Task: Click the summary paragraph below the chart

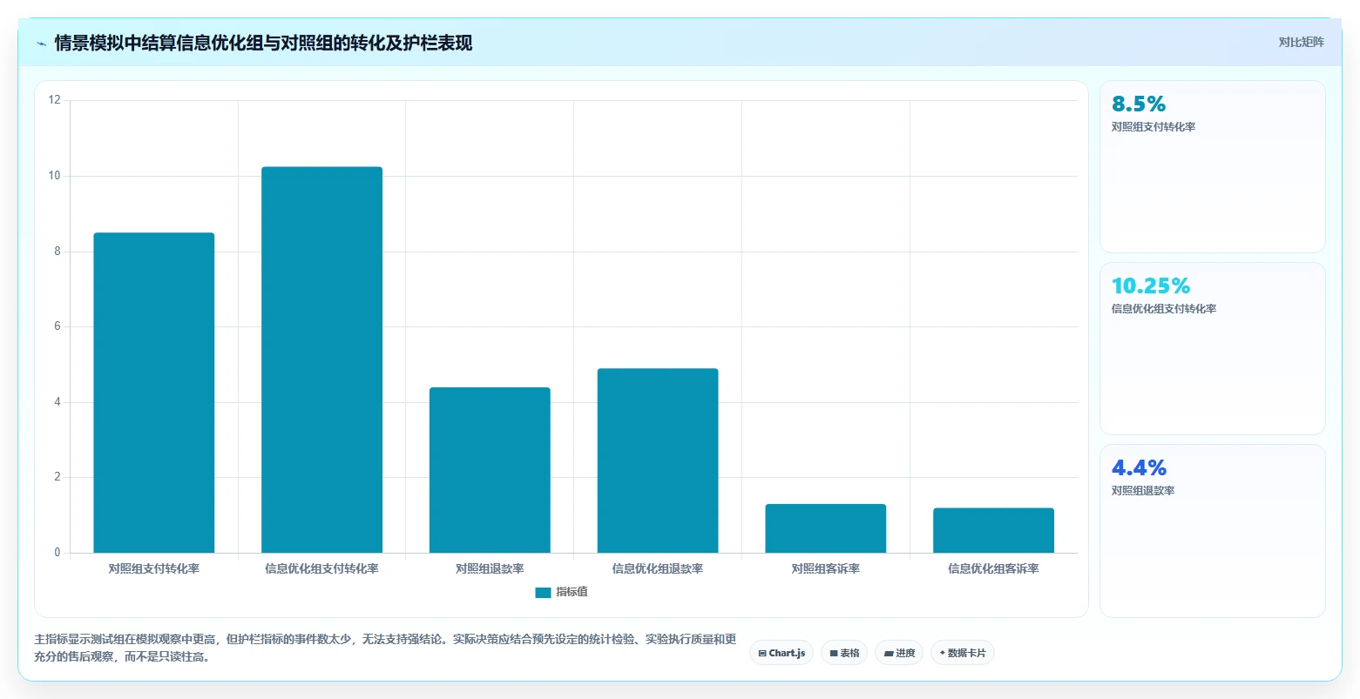Action: 385,649
